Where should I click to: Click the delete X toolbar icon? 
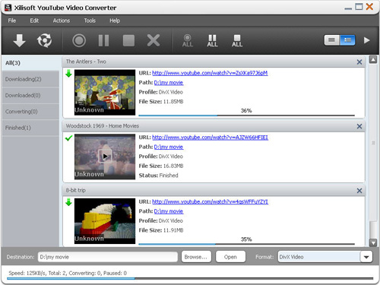154,40
